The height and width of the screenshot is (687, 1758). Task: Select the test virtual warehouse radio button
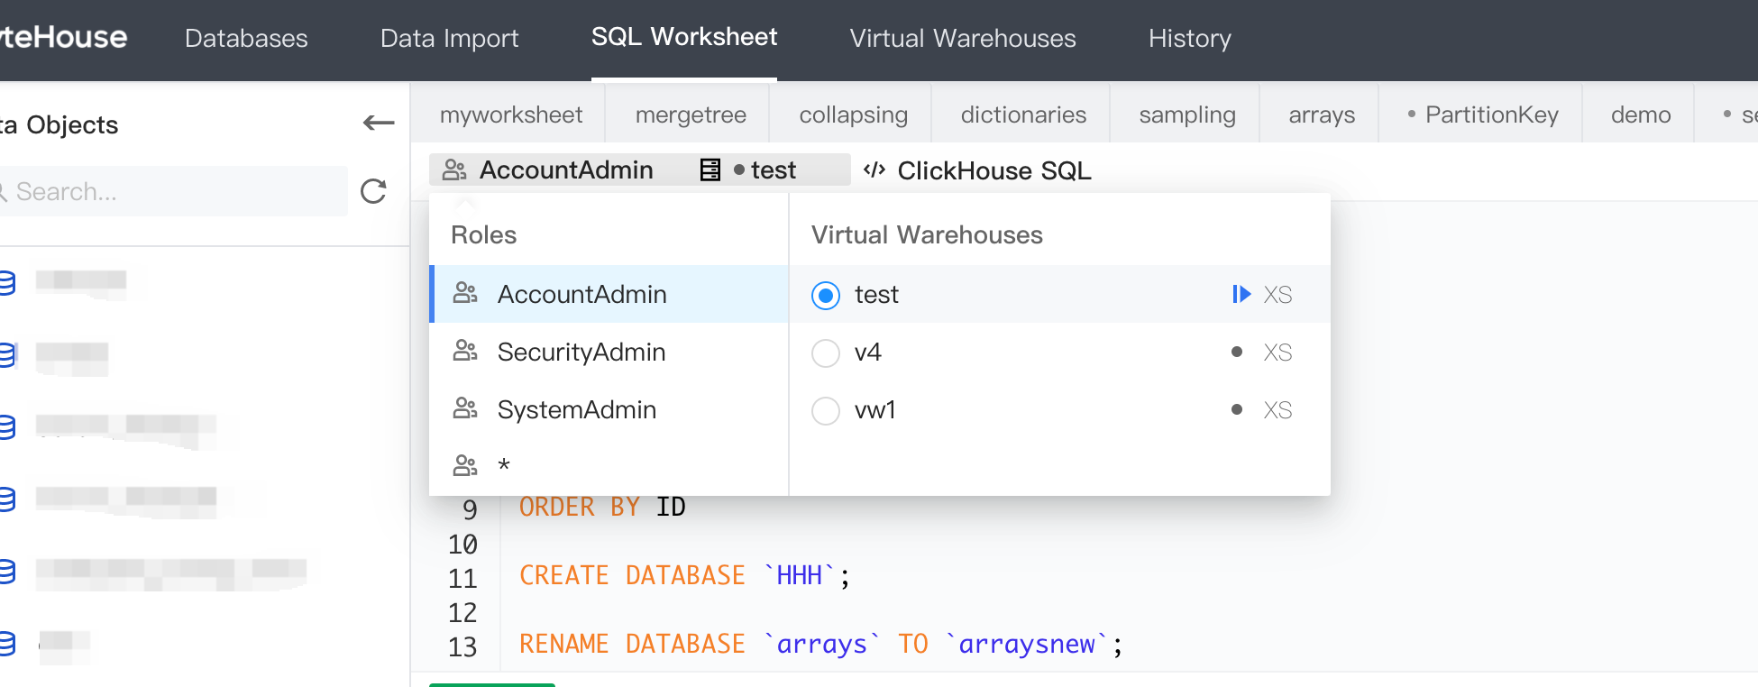(826, 295)
